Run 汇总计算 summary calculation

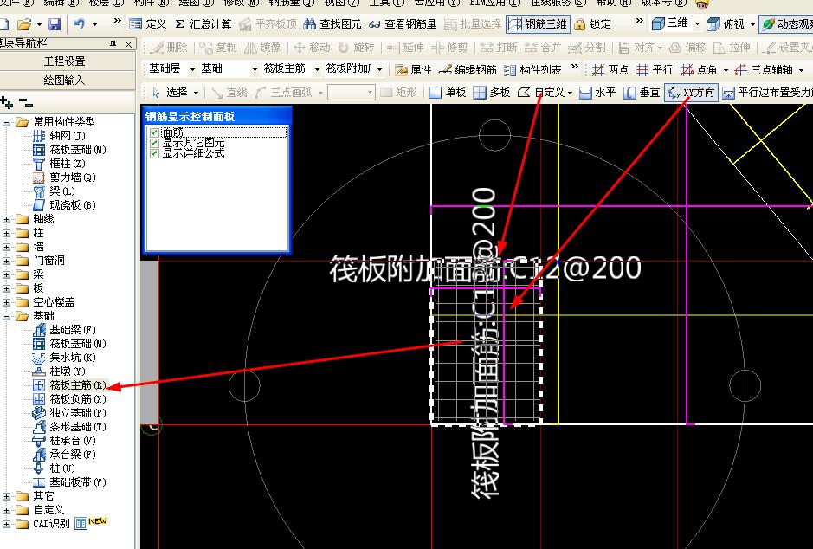(208, 24)
